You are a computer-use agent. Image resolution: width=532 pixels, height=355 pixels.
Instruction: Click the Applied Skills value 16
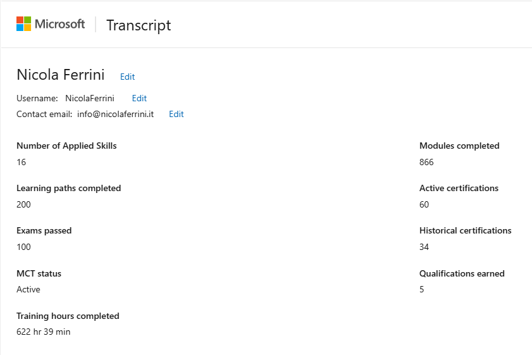[x=22, y=162]
